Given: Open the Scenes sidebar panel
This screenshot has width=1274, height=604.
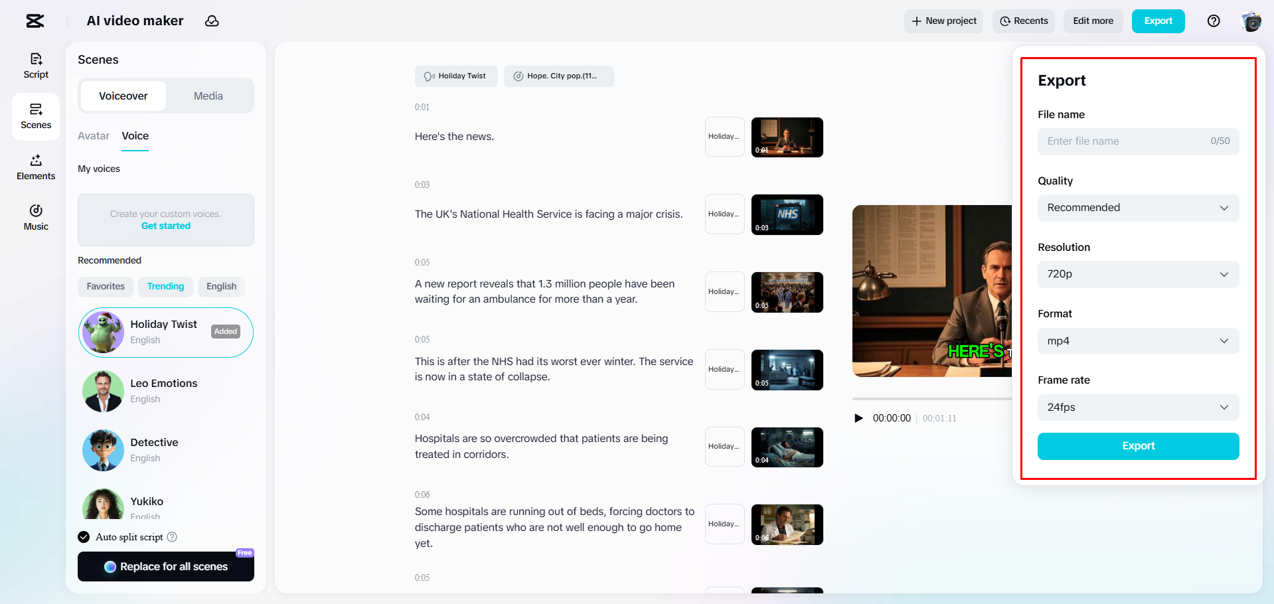Looking at the screenshot, I should tap(36, 116).
